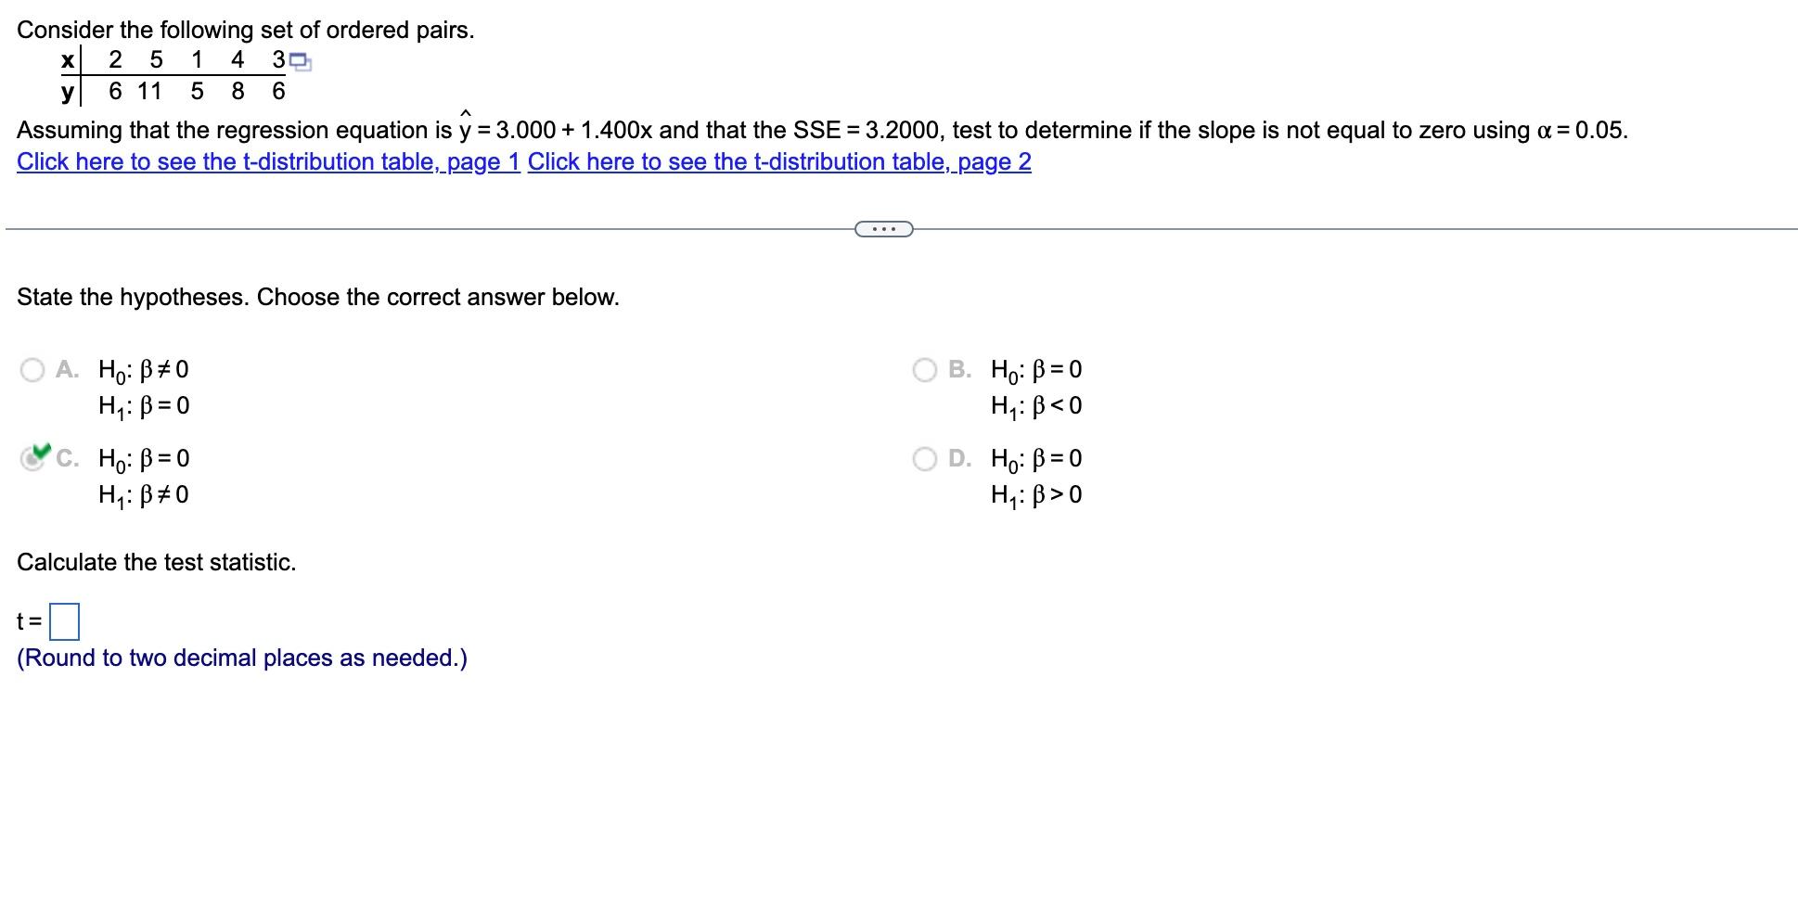Click the rounding instruction text
1798x920 pixels.
[241, 658]
